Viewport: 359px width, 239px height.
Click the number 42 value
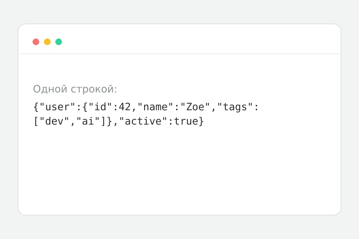click(125, 107)
